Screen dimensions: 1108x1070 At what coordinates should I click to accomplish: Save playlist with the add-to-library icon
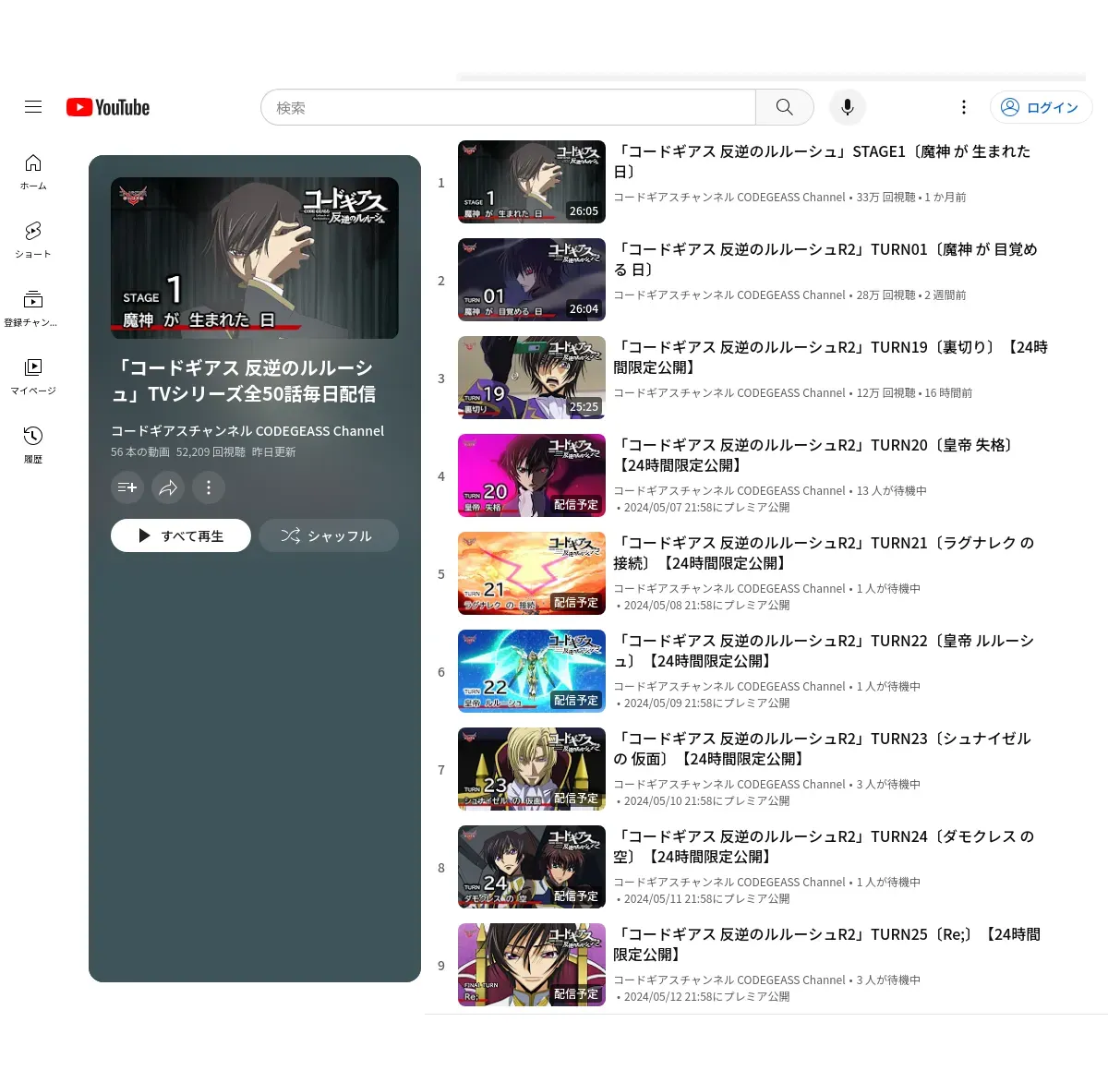(127, 487)
